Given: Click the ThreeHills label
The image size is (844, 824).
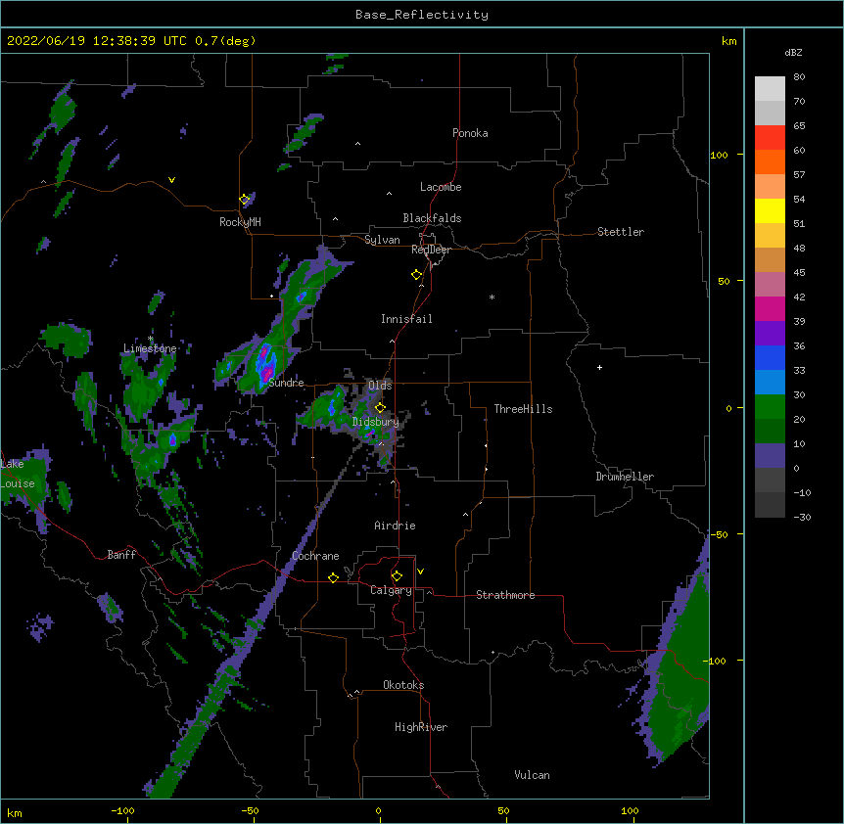Looking at the screenshot, I should (523, 409).
